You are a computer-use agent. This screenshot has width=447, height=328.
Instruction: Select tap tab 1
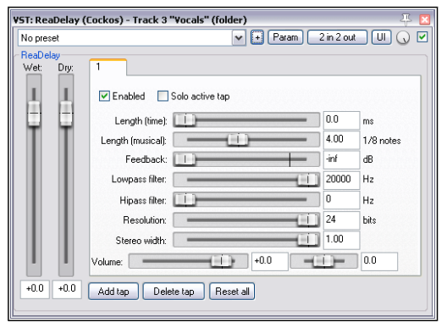point(108,67)
